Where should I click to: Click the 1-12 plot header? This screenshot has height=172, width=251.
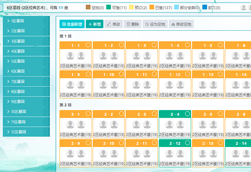click(x=175, y=75)
